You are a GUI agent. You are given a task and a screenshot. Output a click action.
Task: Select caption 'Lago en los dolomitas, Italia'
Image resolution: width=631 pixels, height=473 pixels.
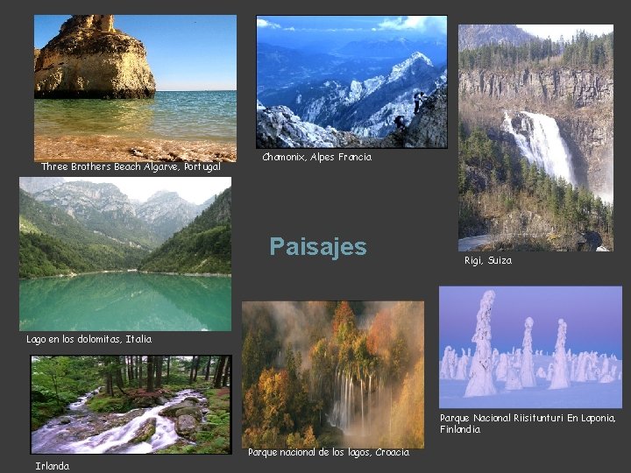89,339
